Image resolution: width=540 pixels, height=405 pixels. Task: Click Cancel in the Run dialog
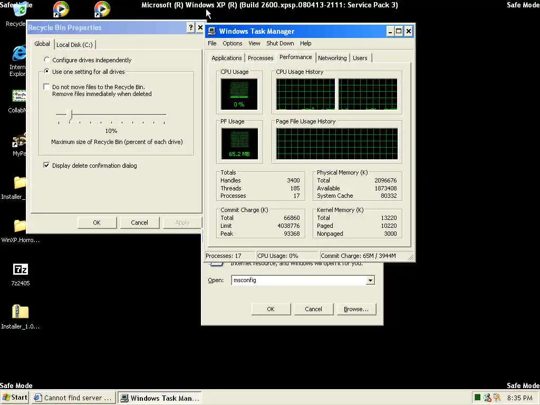(x=313, y=309)
